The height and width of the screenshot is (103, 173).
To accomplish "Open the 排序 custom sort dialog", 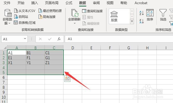I will (x=150, y=15).
